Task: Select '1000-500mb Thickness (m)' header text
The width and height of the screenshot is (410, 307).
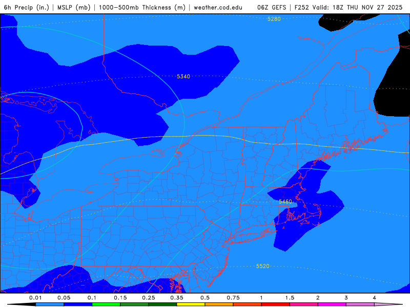Action: (142, 7)
